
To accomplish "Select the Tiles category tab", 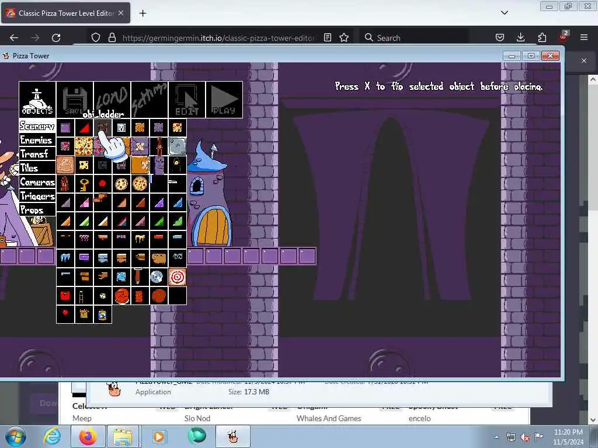I will coord(37,168).
